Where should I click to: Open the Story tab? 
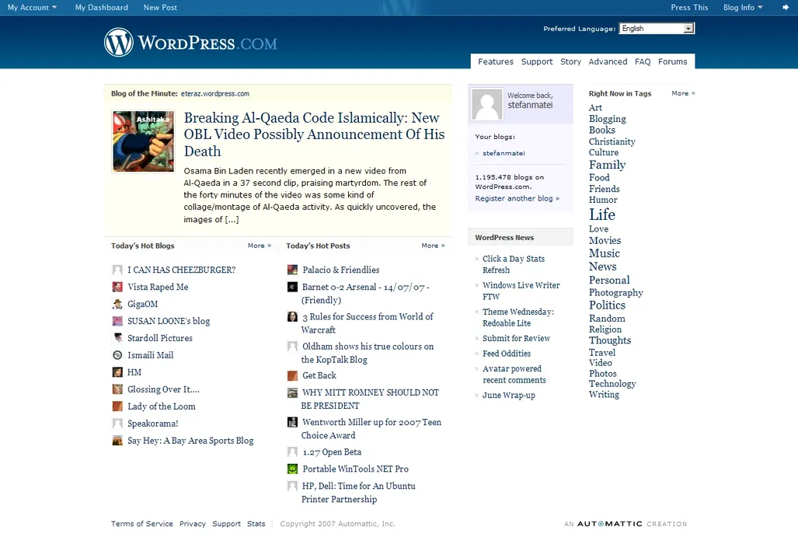pyautogui.click(x=570, y=61)
